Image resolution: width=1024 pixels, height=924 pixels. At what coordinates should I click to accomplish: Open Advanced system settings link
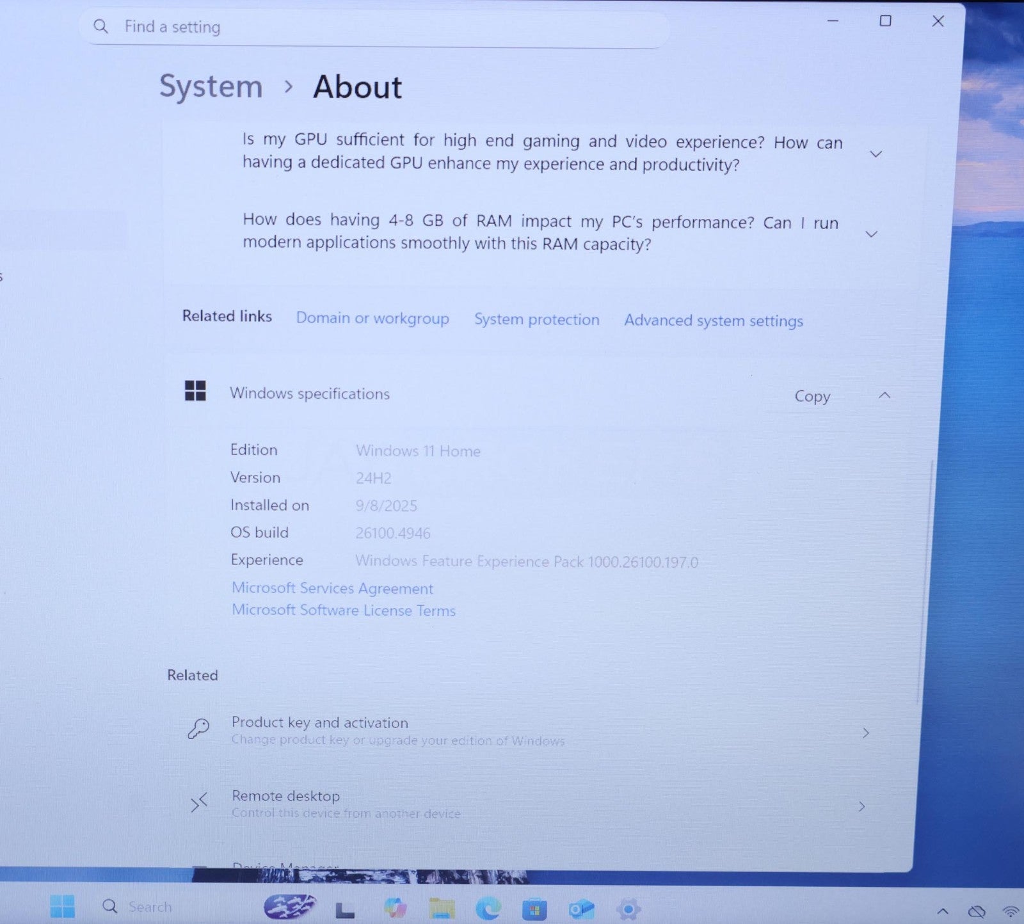(x=713, y=321)
